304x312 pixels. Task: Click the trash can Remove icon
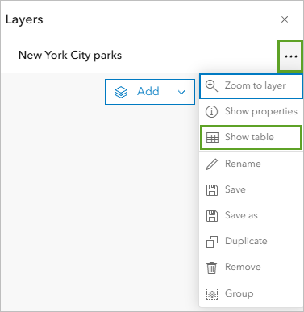point(211,268)
